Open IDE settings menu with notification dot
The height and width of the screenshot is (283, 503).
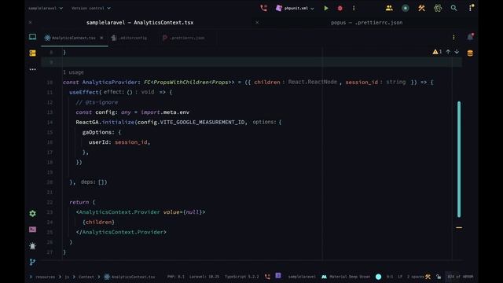(x=471, y=8)
